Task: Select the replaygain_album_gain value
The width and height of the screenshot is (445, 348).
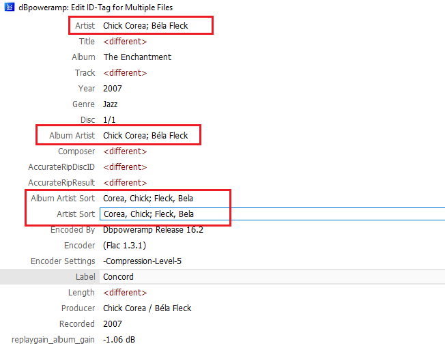Action: (x=119, y=340)
